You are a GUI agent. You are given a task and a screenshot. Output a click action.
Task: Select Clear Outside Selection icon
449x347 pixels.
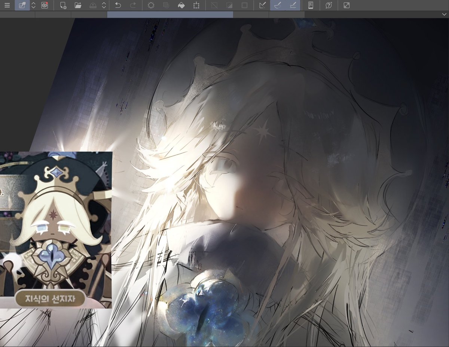pyautogui.click(x=166, y=5)
